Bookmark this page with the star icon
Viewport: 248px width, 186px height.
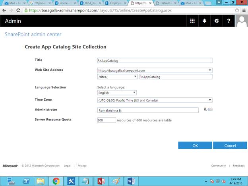(x=237, y=10)
